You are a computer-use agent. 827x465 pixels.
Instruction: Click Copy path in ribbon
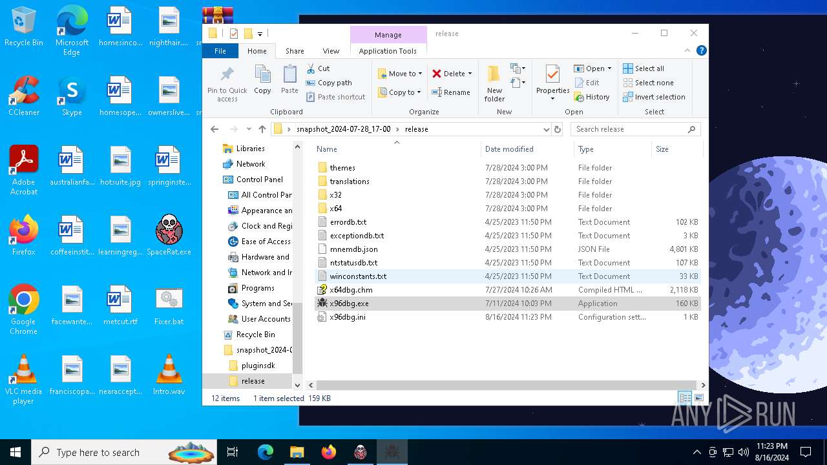click(330, 83)
